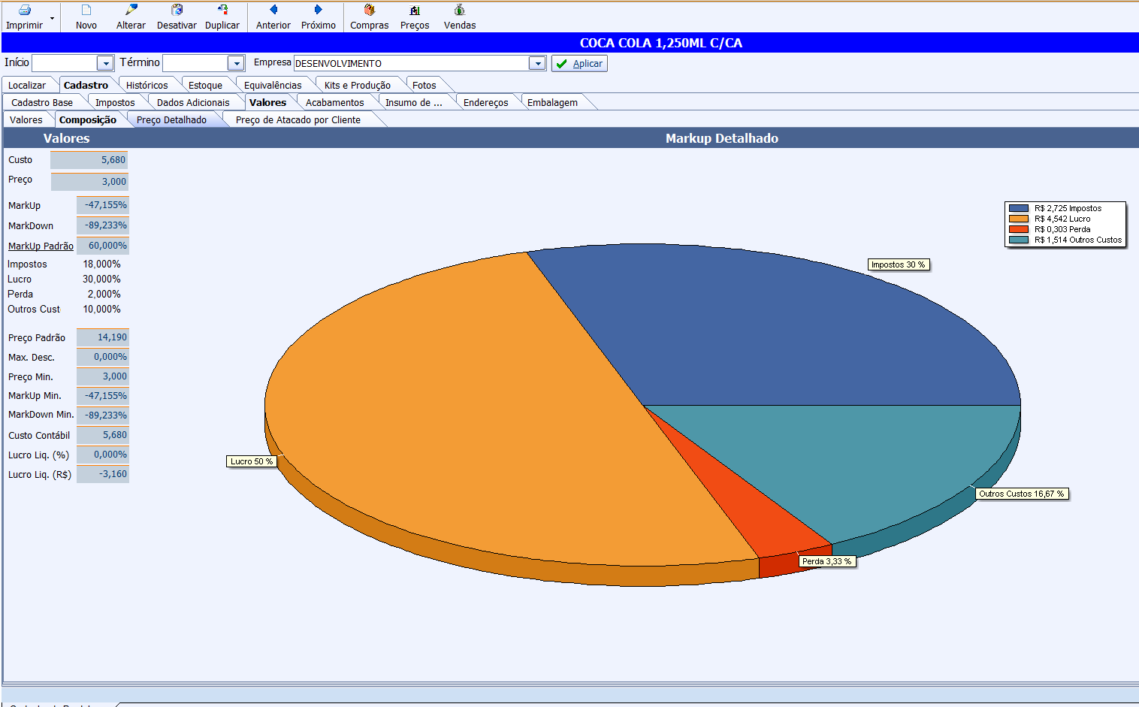Expand the Imprimir dropdown arrow
Viewport: 1139px width, 707px height.
pos(52,17)
